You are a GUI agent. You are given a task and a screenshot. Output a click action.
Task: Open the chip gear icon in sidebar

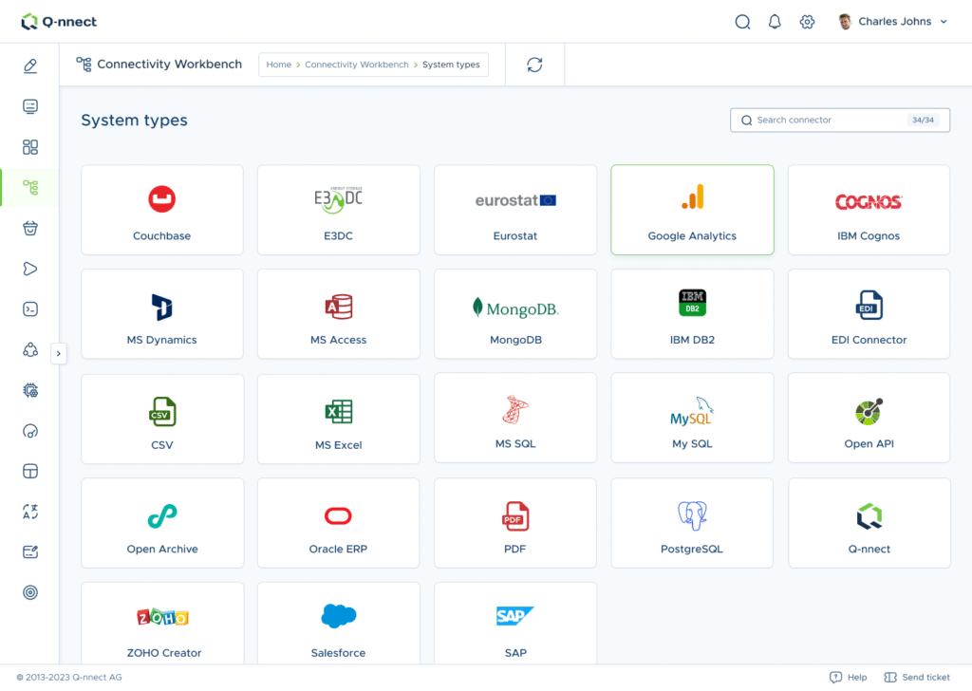coord(29,390)
